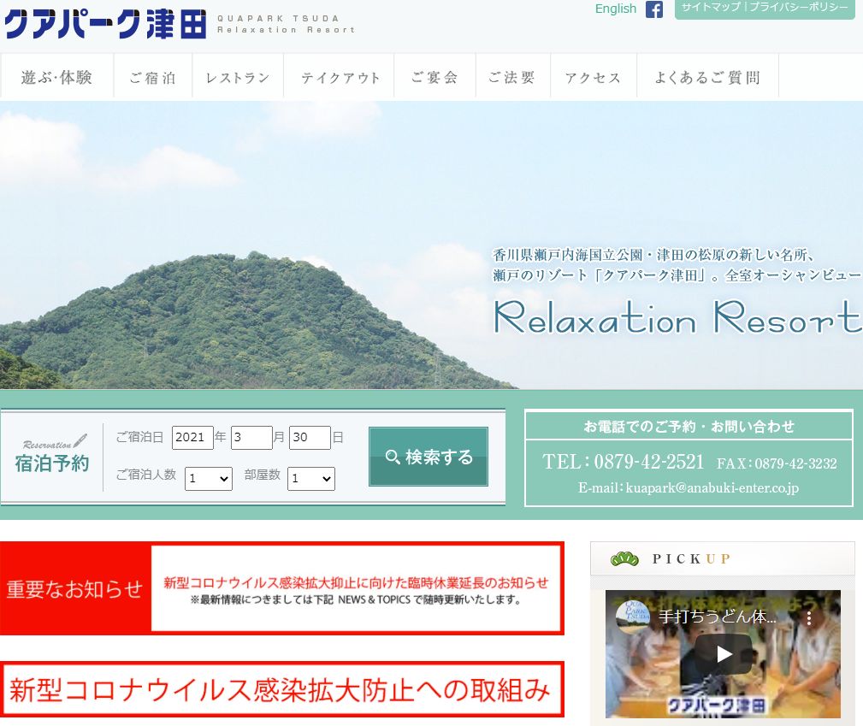
Task: Open the YouTube video options menu dots
Action: (808, 618)
